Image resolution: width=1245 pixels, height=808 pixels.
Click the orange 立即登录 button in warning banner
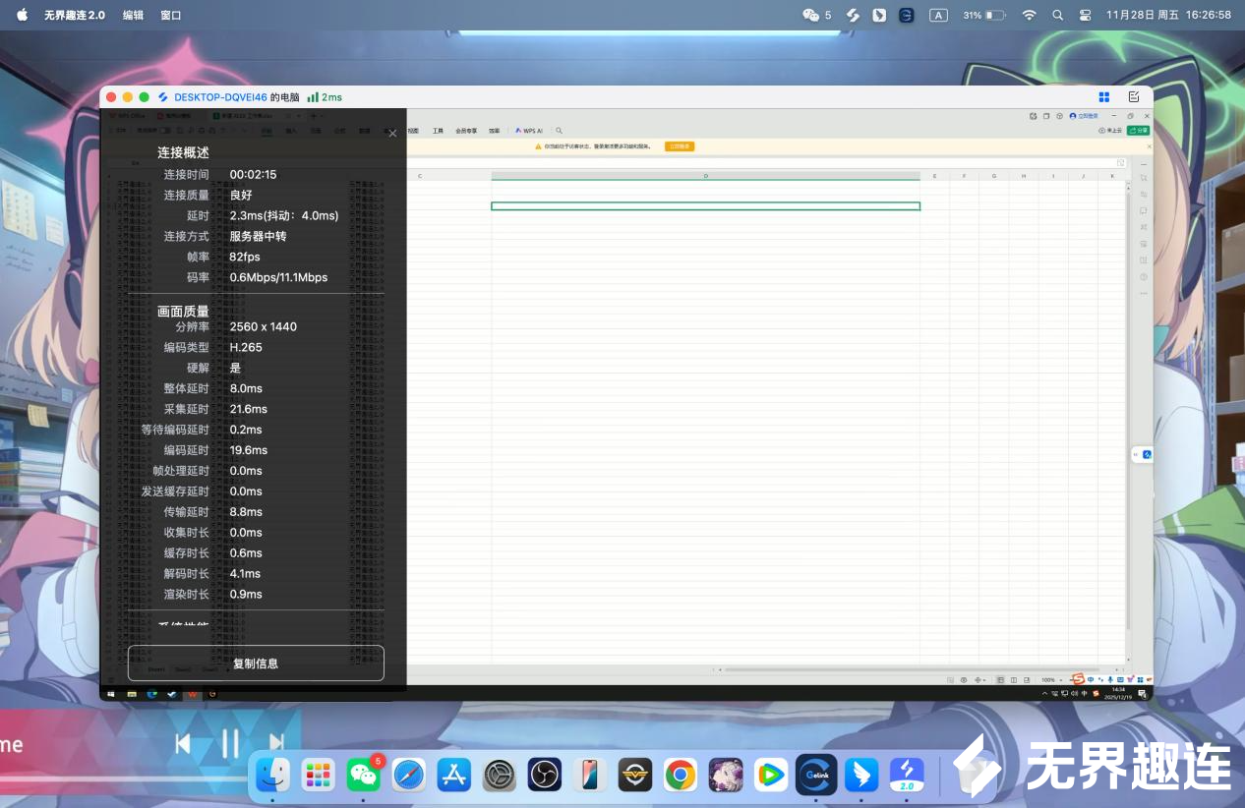[x=680, y=145]
